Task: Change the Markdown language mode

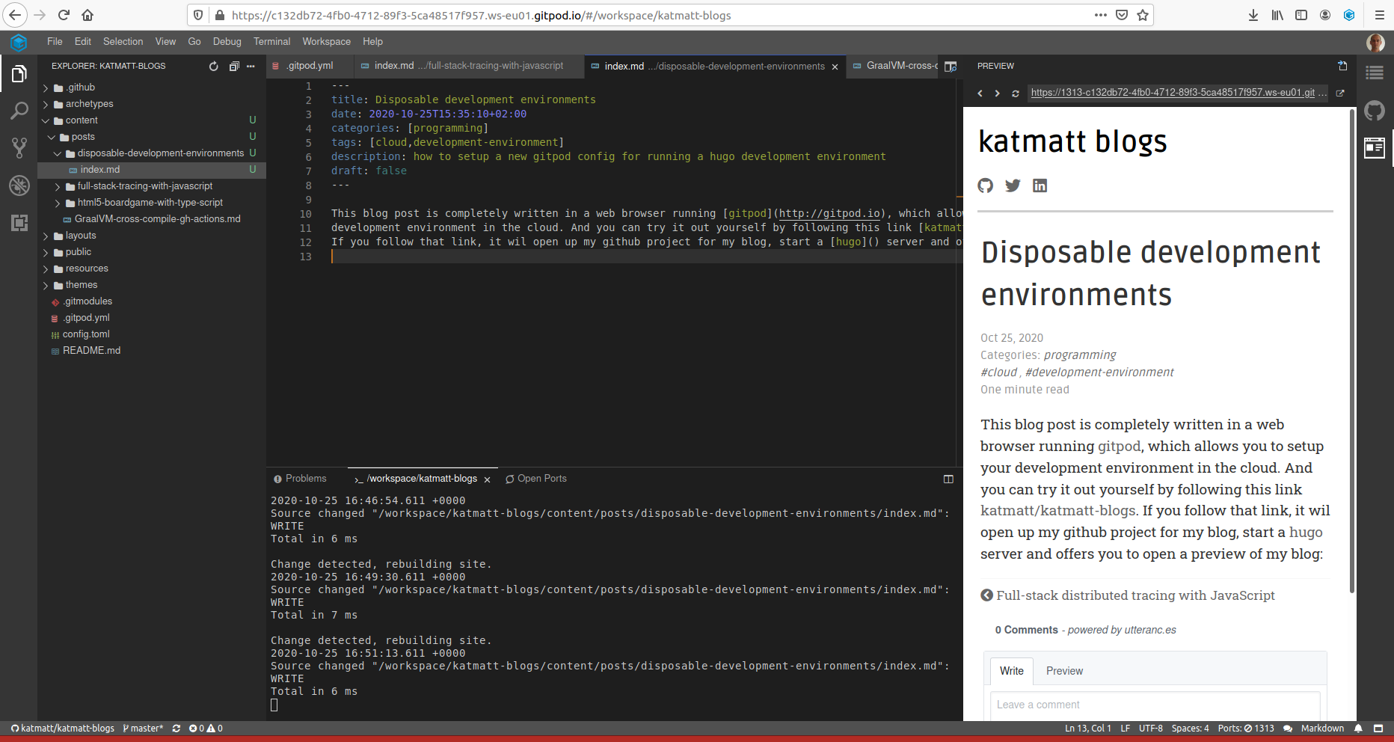Action: [1322, 729]
